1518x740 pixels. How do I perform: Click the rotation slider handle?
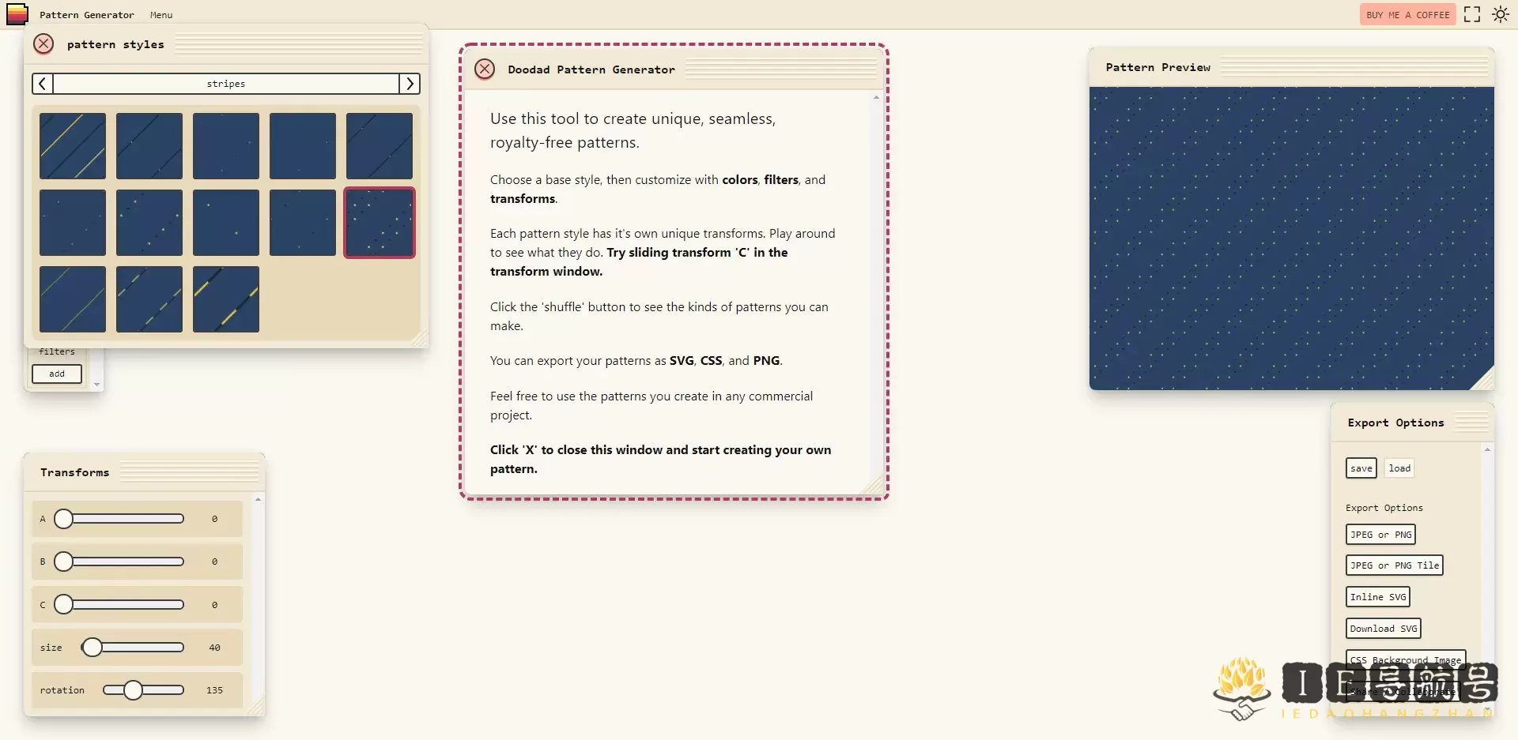coord(133,690)
